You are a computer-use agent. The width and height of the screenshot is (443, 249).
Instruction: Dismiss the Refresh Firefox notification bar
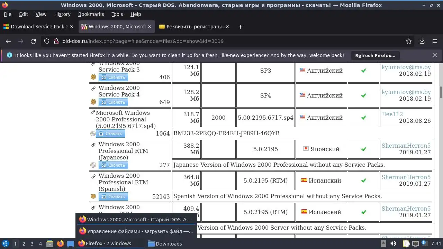pos(435,55)
